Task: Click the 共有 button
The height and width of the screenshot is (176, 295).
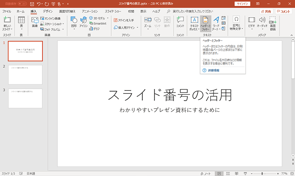Action: click(266, 12)
